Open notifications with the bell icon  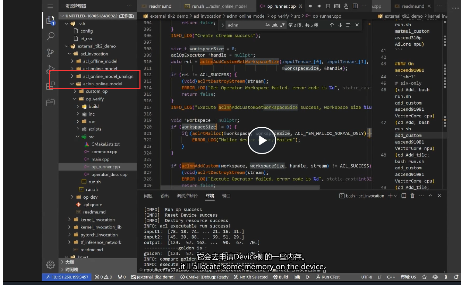[x=456, y=277]
